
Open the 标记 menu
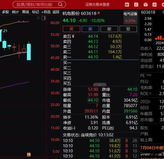pos(36,12)
